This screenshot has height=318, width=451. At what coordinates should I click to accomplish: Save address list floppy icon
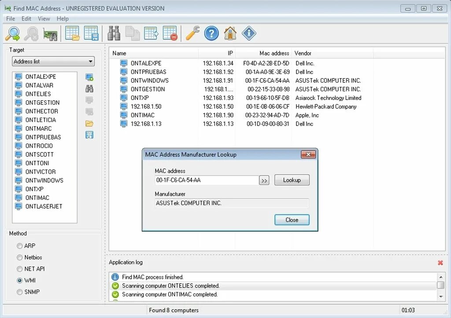(89, 135)
